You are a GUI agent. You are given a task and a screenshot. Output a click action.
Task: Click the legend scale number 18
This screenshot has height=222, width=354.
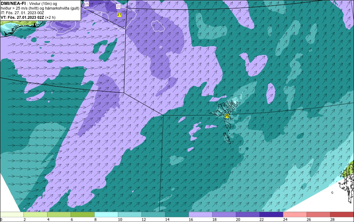click(214, 220)
